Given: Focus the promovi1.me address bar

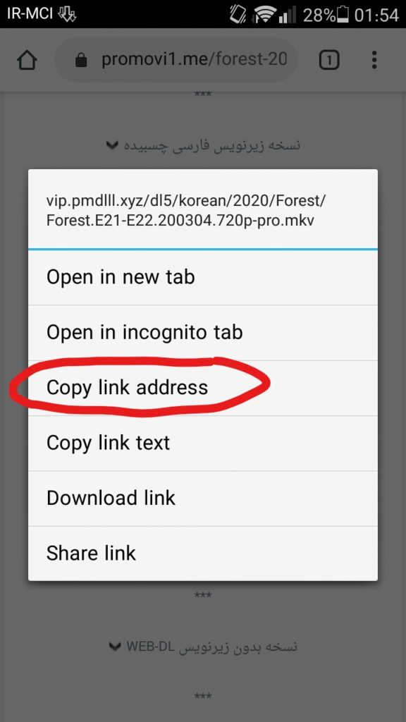Looking at the screenshot, I should (x=176, y=60).
